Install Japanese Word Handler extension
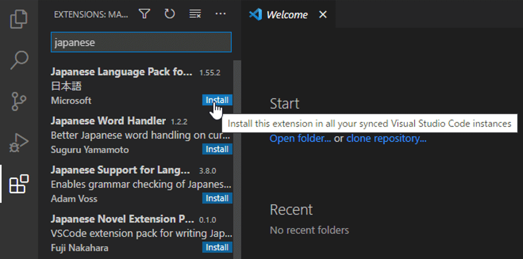The image size is (523, 259). [x=217, y=149]
